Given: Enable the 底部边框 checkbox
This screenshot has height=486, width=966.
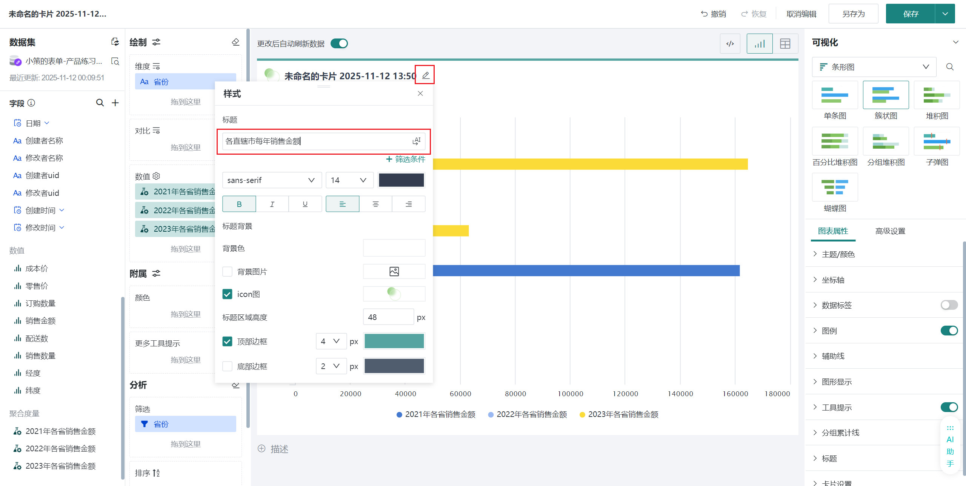Looking at the screenshot, I should [227, 366].
